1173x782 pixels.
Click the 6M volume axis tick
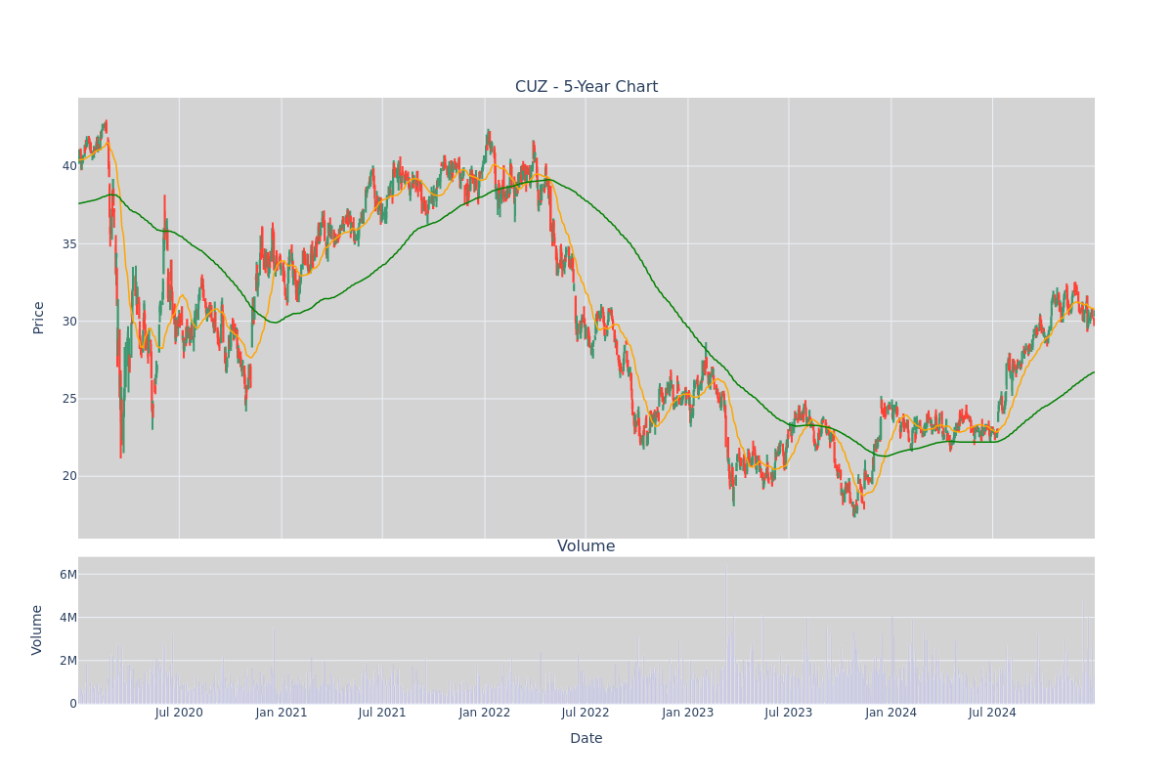click(68, 575)
